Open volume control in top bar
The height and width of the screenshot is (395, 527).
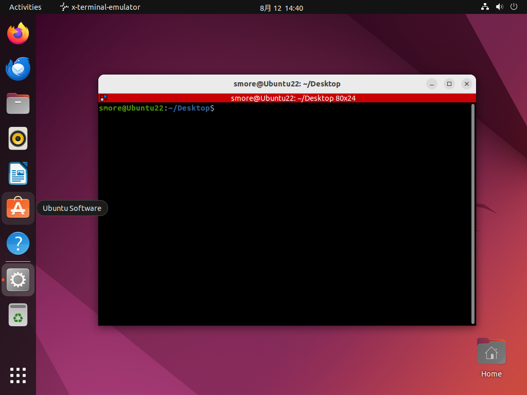pyautogui.click(x=499, y=7)
